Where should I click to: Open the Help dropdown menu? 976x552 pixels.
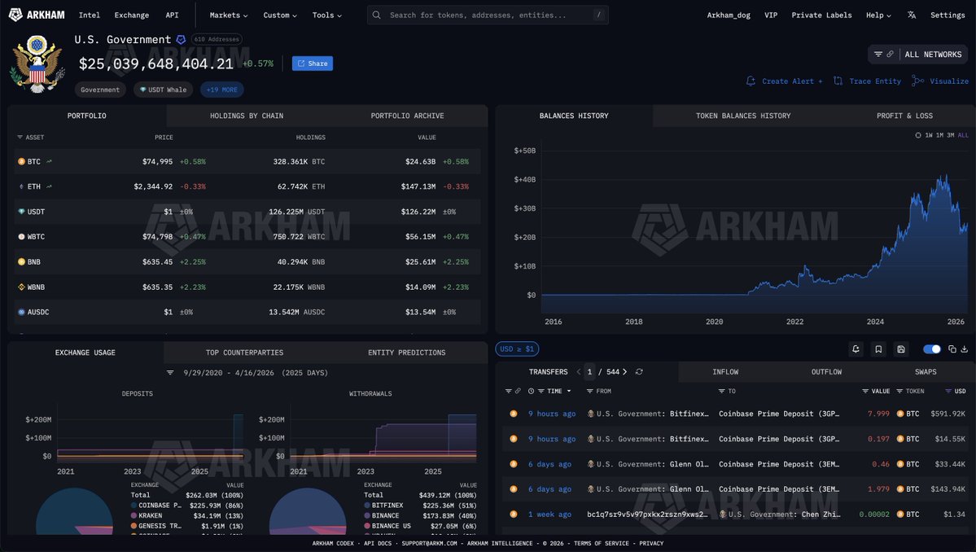878,15
